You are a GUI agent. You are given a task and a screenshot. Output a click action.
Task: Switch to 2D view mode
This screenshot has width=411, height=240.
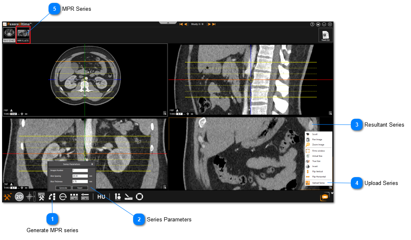tap(19, 197)
